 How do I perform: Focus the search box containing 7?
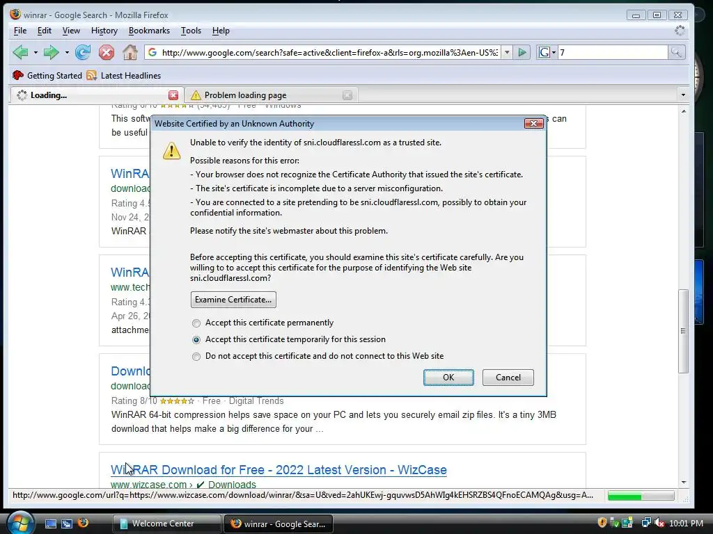point(613,53)
